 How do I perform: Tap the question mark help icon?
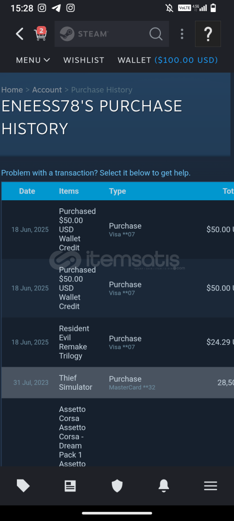pyautogui.click(x=208, y=34)
